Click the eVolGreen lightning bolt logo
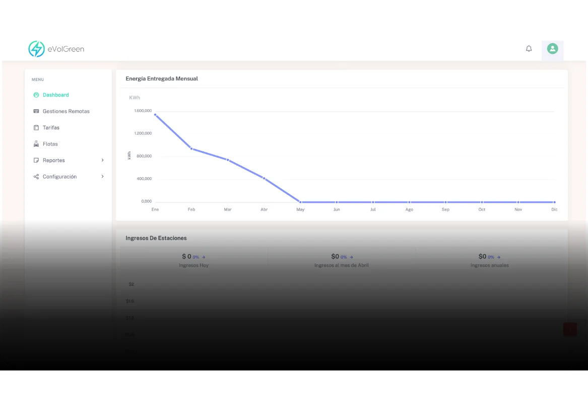This screenshot has width=588, height=411. coord(36,49)
